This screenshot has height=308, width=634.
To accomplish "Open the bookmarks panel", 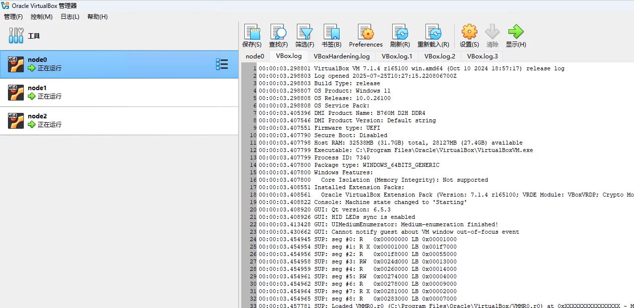I will pos(331,35).
